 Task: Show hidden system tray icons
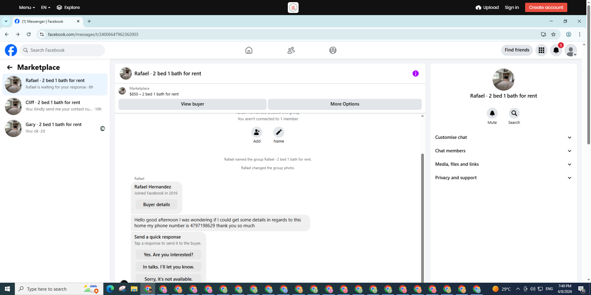pos(518,289)
